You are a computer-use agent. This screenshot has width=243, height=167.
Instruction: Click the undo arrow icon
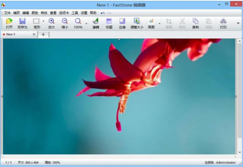pos(102,13)
